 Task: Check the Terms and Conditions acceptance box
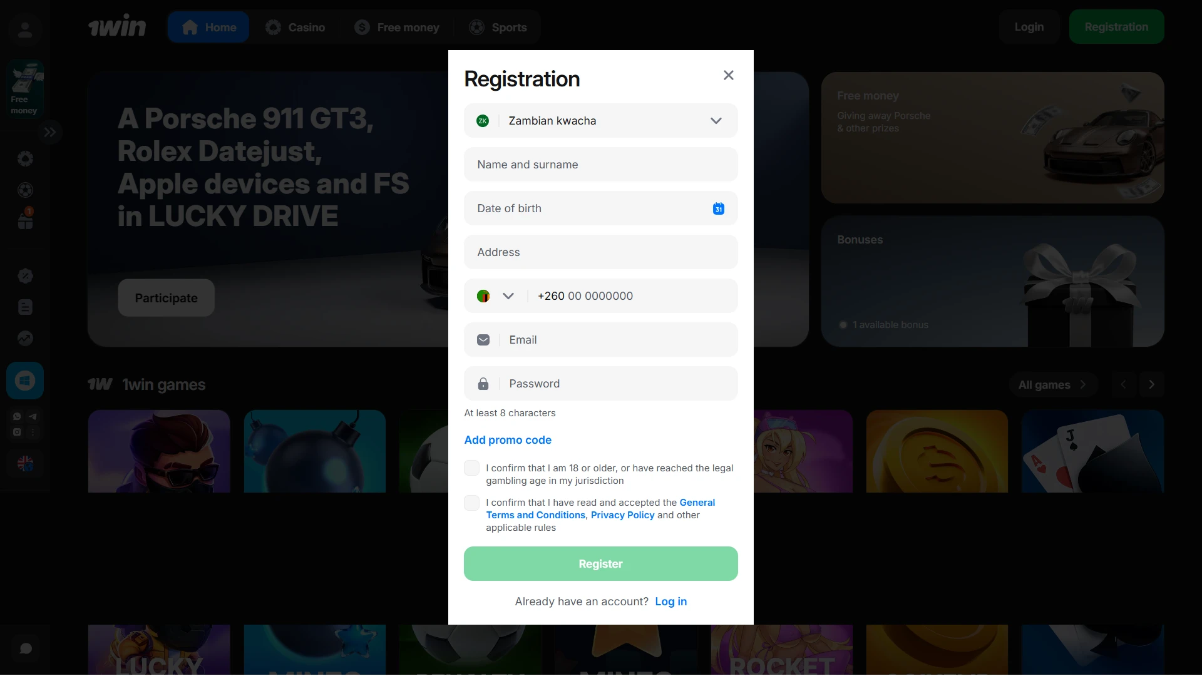click(x=471, y=503)
